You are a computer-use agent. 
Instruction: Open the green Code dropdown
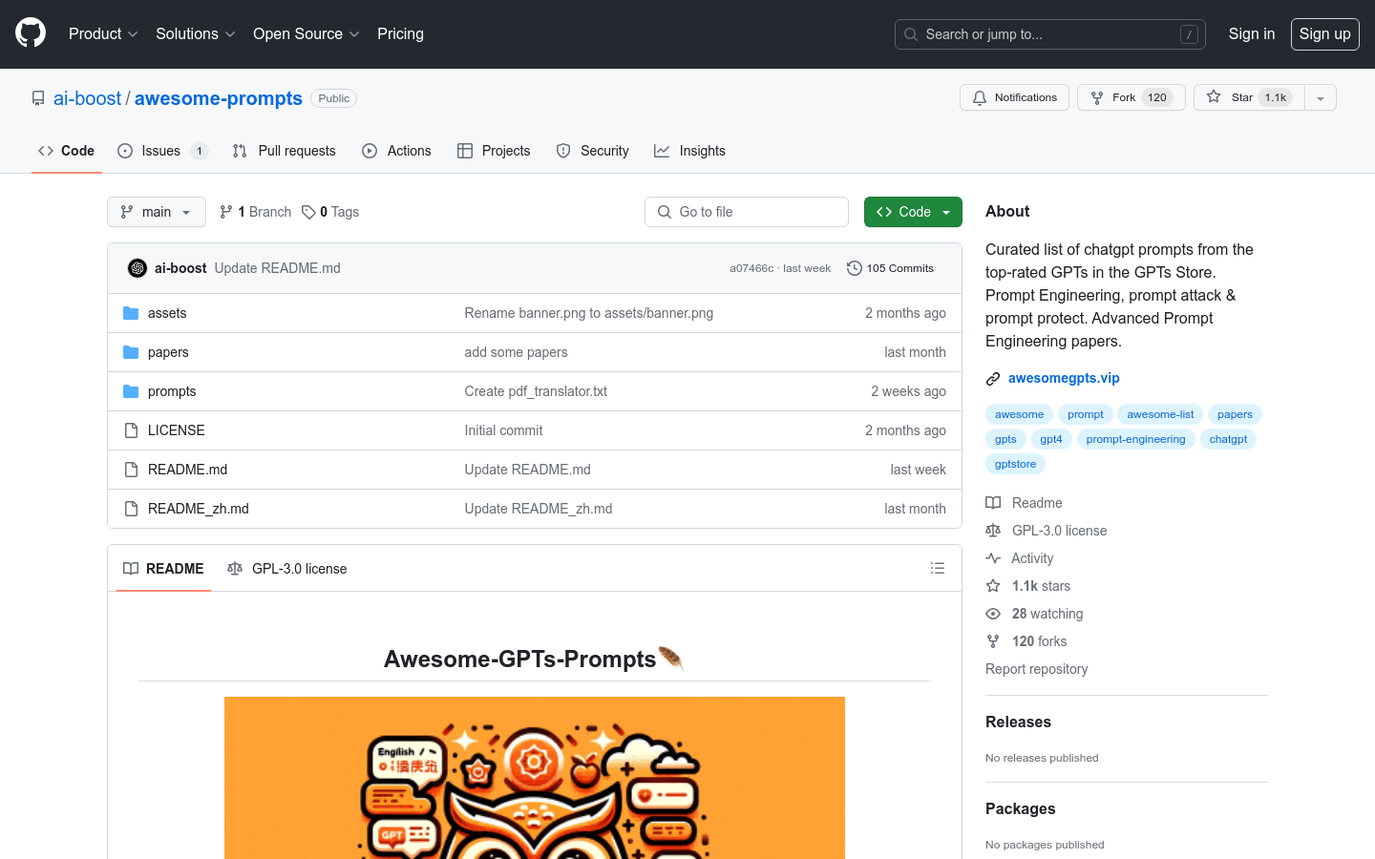913,212
